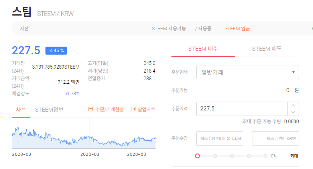Image resolution: width=313 pixels, height=169 pixels.
Task: Switch to the STEEM 매수 tab
Action: pos(203,49)
